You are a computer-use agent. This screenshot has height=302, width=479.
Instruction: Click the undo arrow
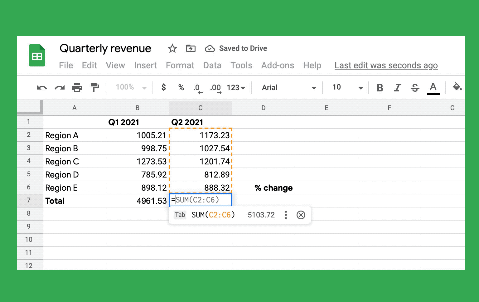[x=42, y=88]
